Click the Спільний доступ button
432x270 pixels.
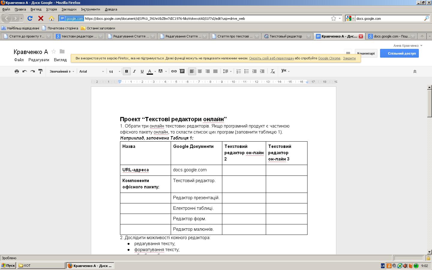(399, 53)
